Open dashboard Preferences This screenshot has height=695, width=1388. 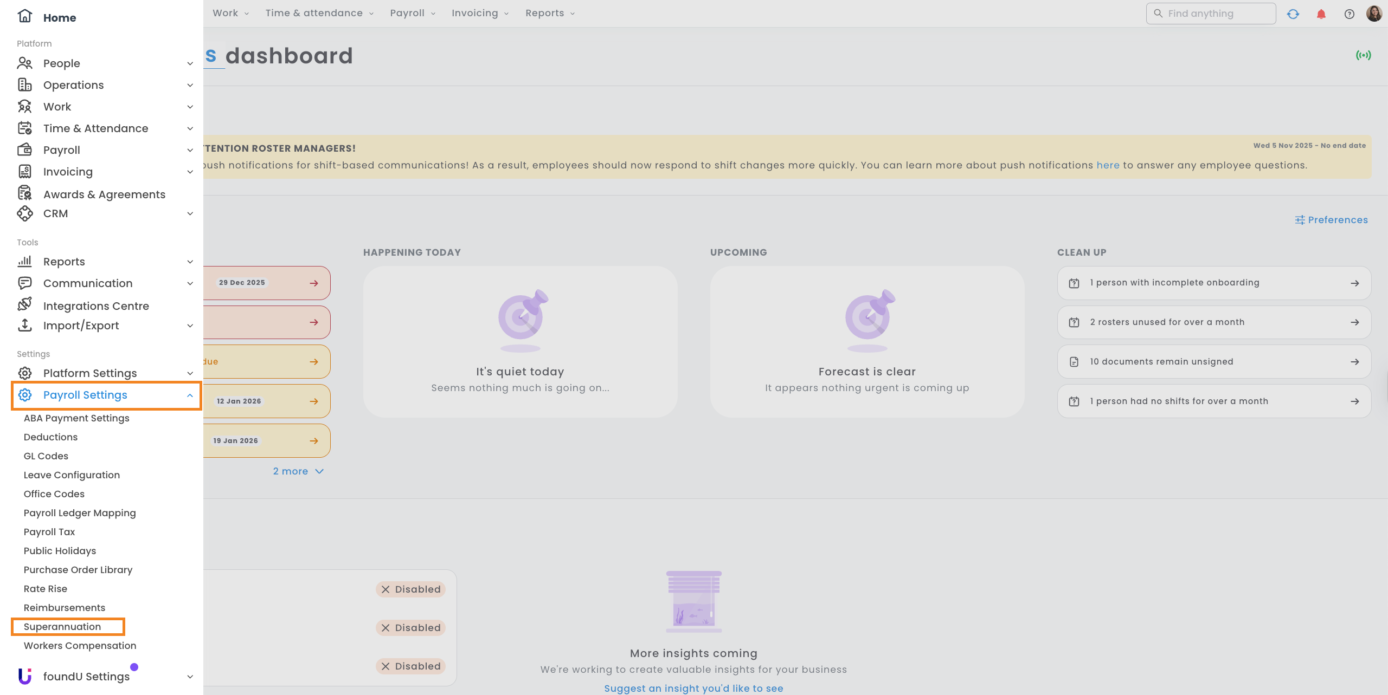(x=1331, y=220)
